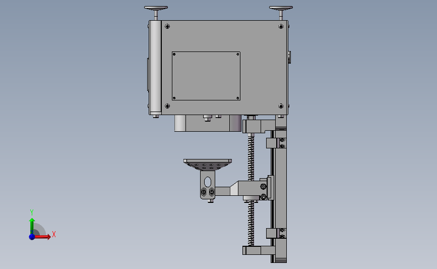Click the green Y axis arrow of the triad
The image size is (437, 269).
tap(32, 227)
